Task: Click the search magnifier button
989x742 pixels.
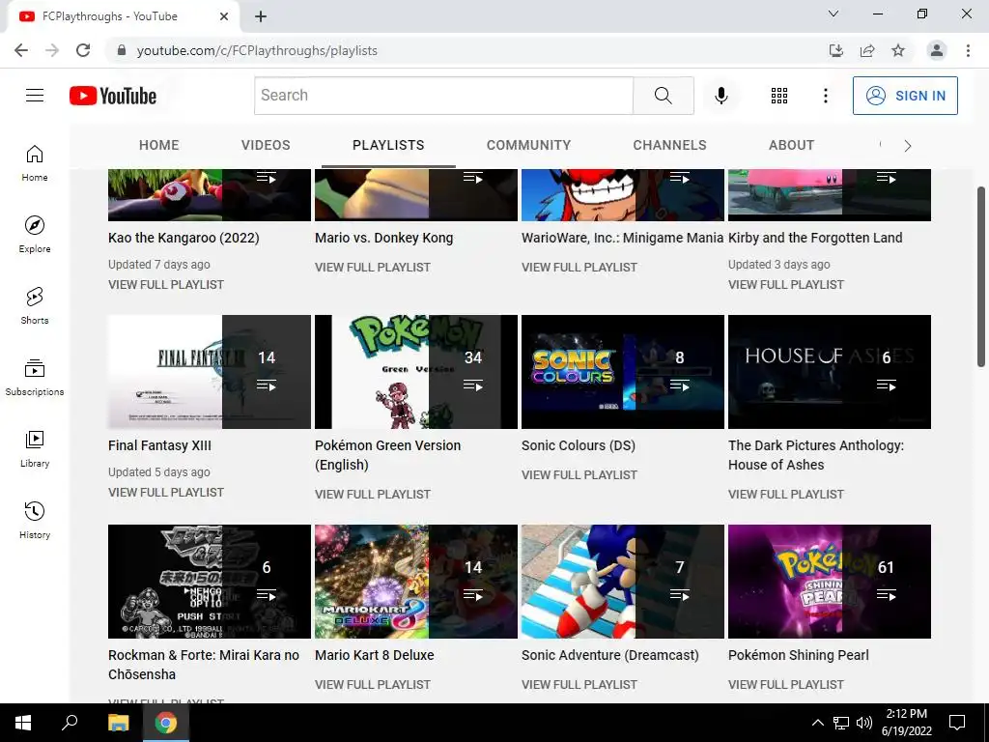Action: point(663,96)
